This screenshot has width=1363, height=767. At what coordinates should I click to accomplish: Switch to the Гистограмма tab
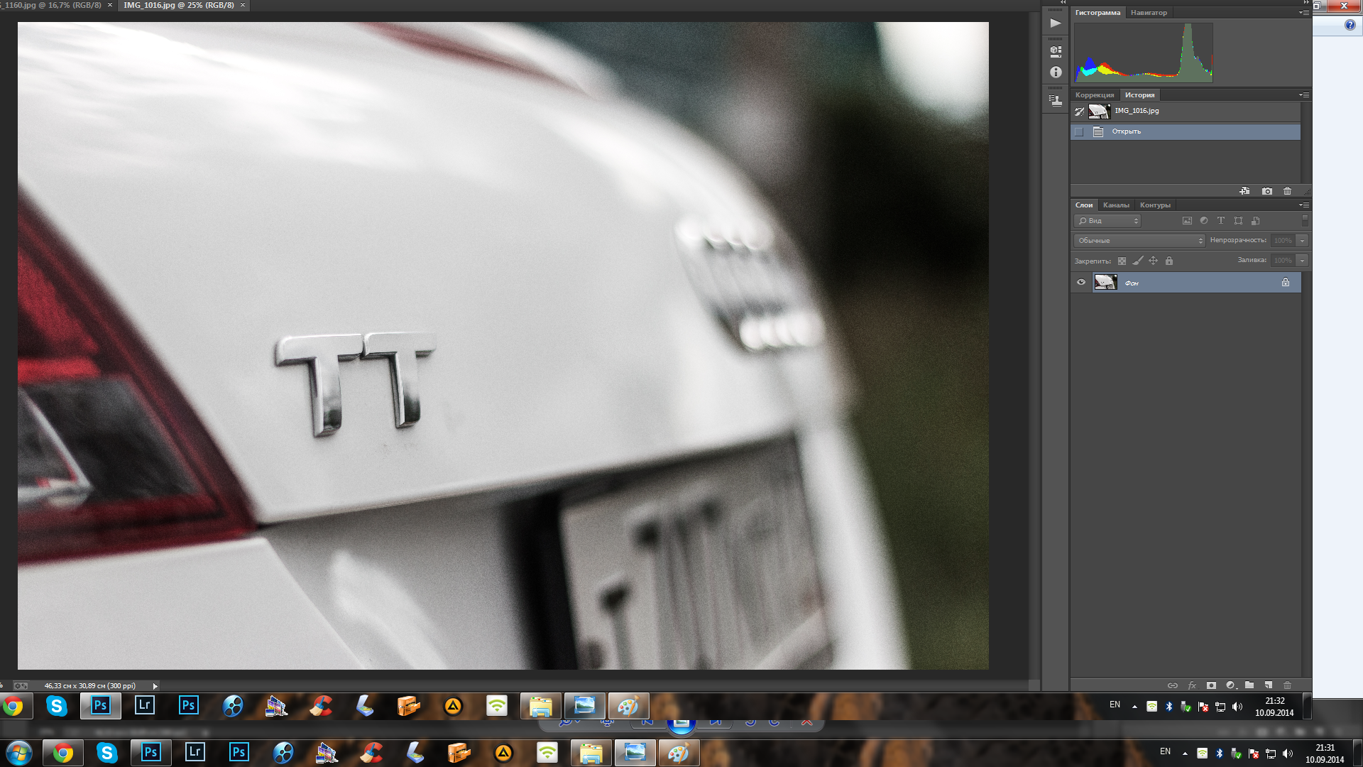pos(1097,13)
